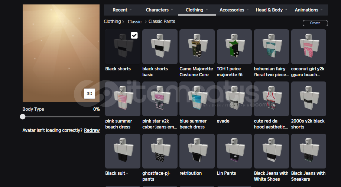The height and width of the screenshot is (187, 341).
Task: Open the Characters tab dropdown
Action: click(x=159, y=10)
